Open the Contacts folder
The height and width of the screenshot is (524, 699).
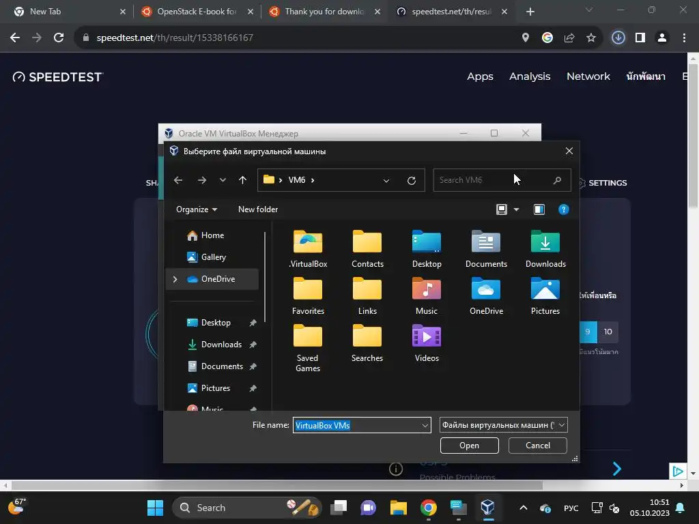[x=367, y=248]
